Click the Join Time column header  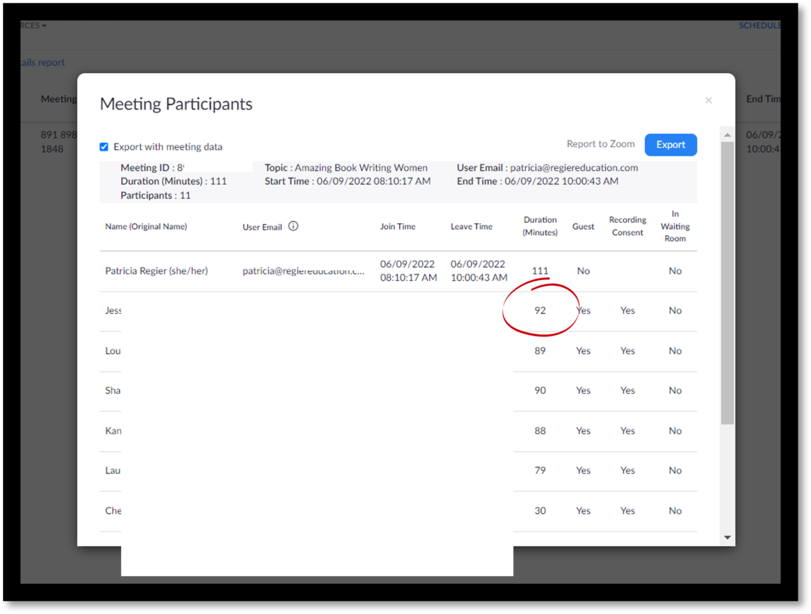click(x=397, y=226)
